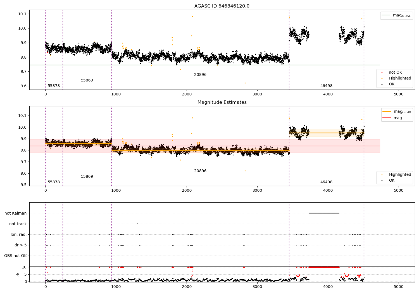Select 'Highlighted' legend entry in AGASC ID plot
419x293 pixels.
point(400,78)
